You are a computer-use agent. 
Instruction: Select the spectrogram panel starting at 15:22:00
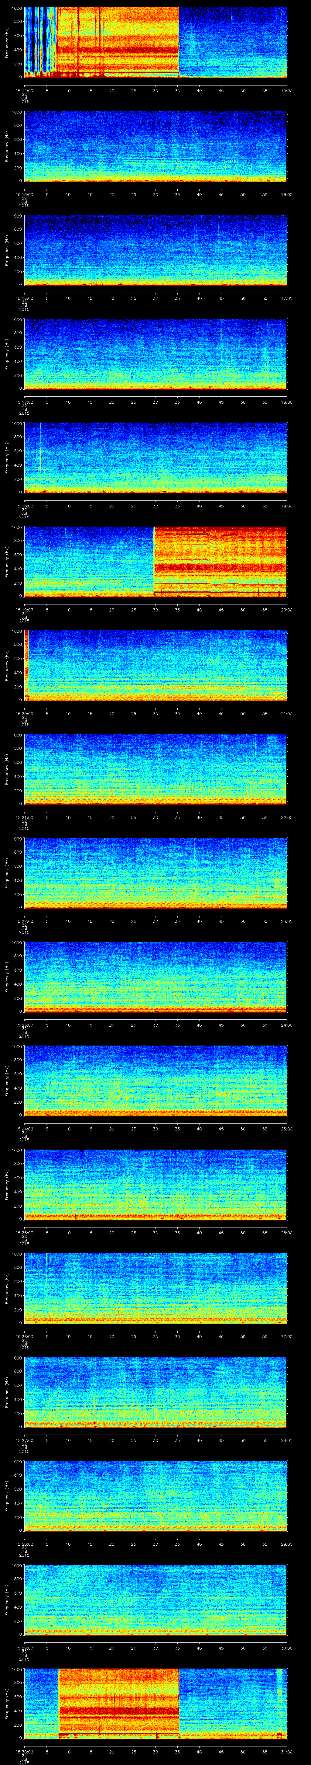[156, 872]
